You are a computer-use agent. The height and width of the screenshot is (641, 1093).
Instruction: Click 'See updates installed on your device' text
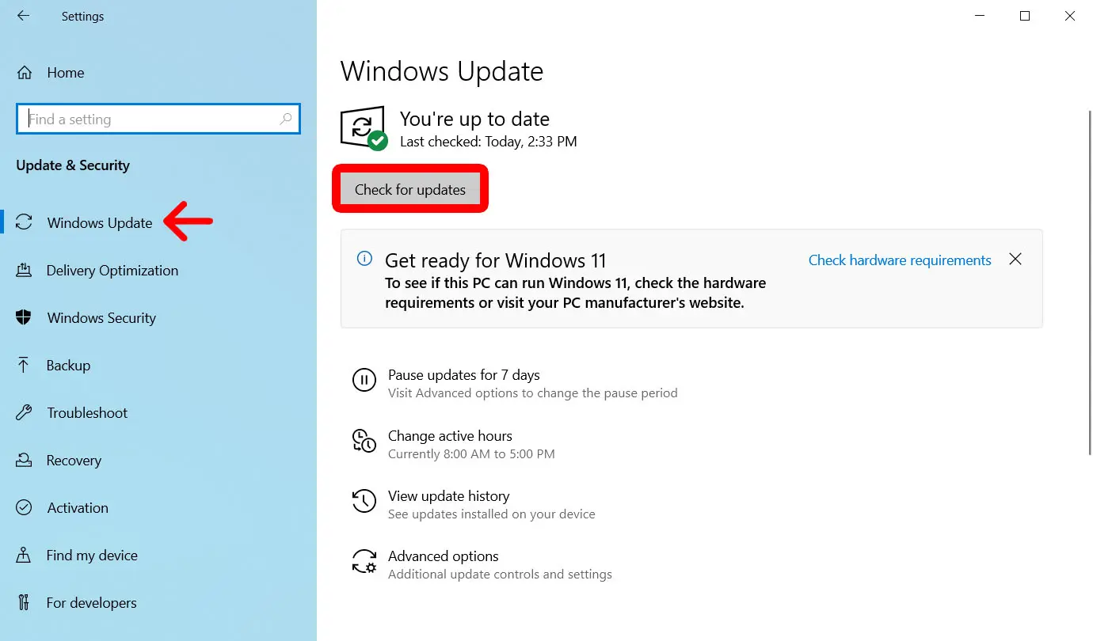492,514
